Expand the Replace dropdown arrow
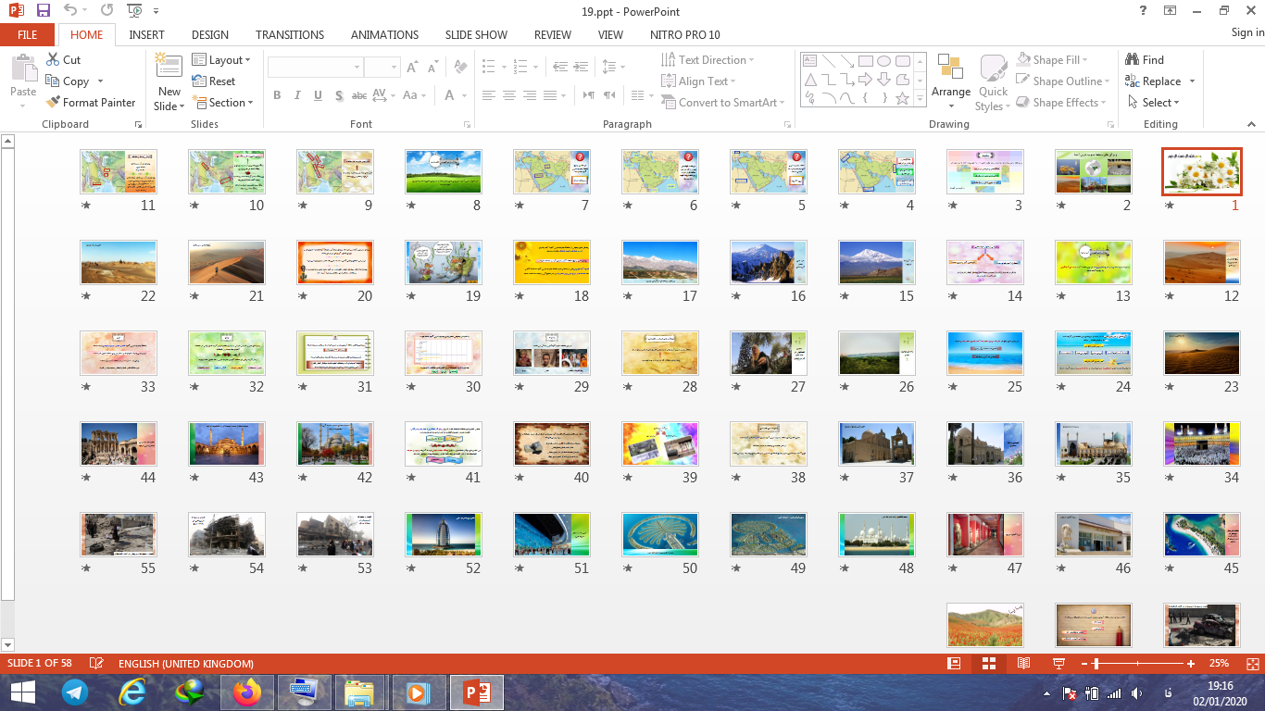Image resolution: width=1265 pixels, height=711 pixels. tap(1192, 81)
